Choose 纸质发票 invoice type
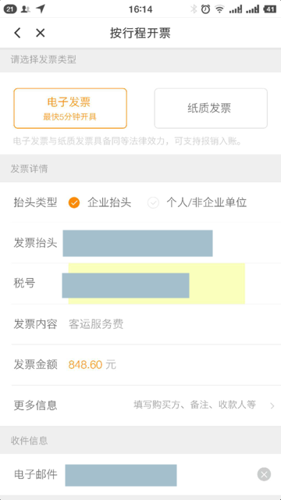281x500 pixels. 211,109
